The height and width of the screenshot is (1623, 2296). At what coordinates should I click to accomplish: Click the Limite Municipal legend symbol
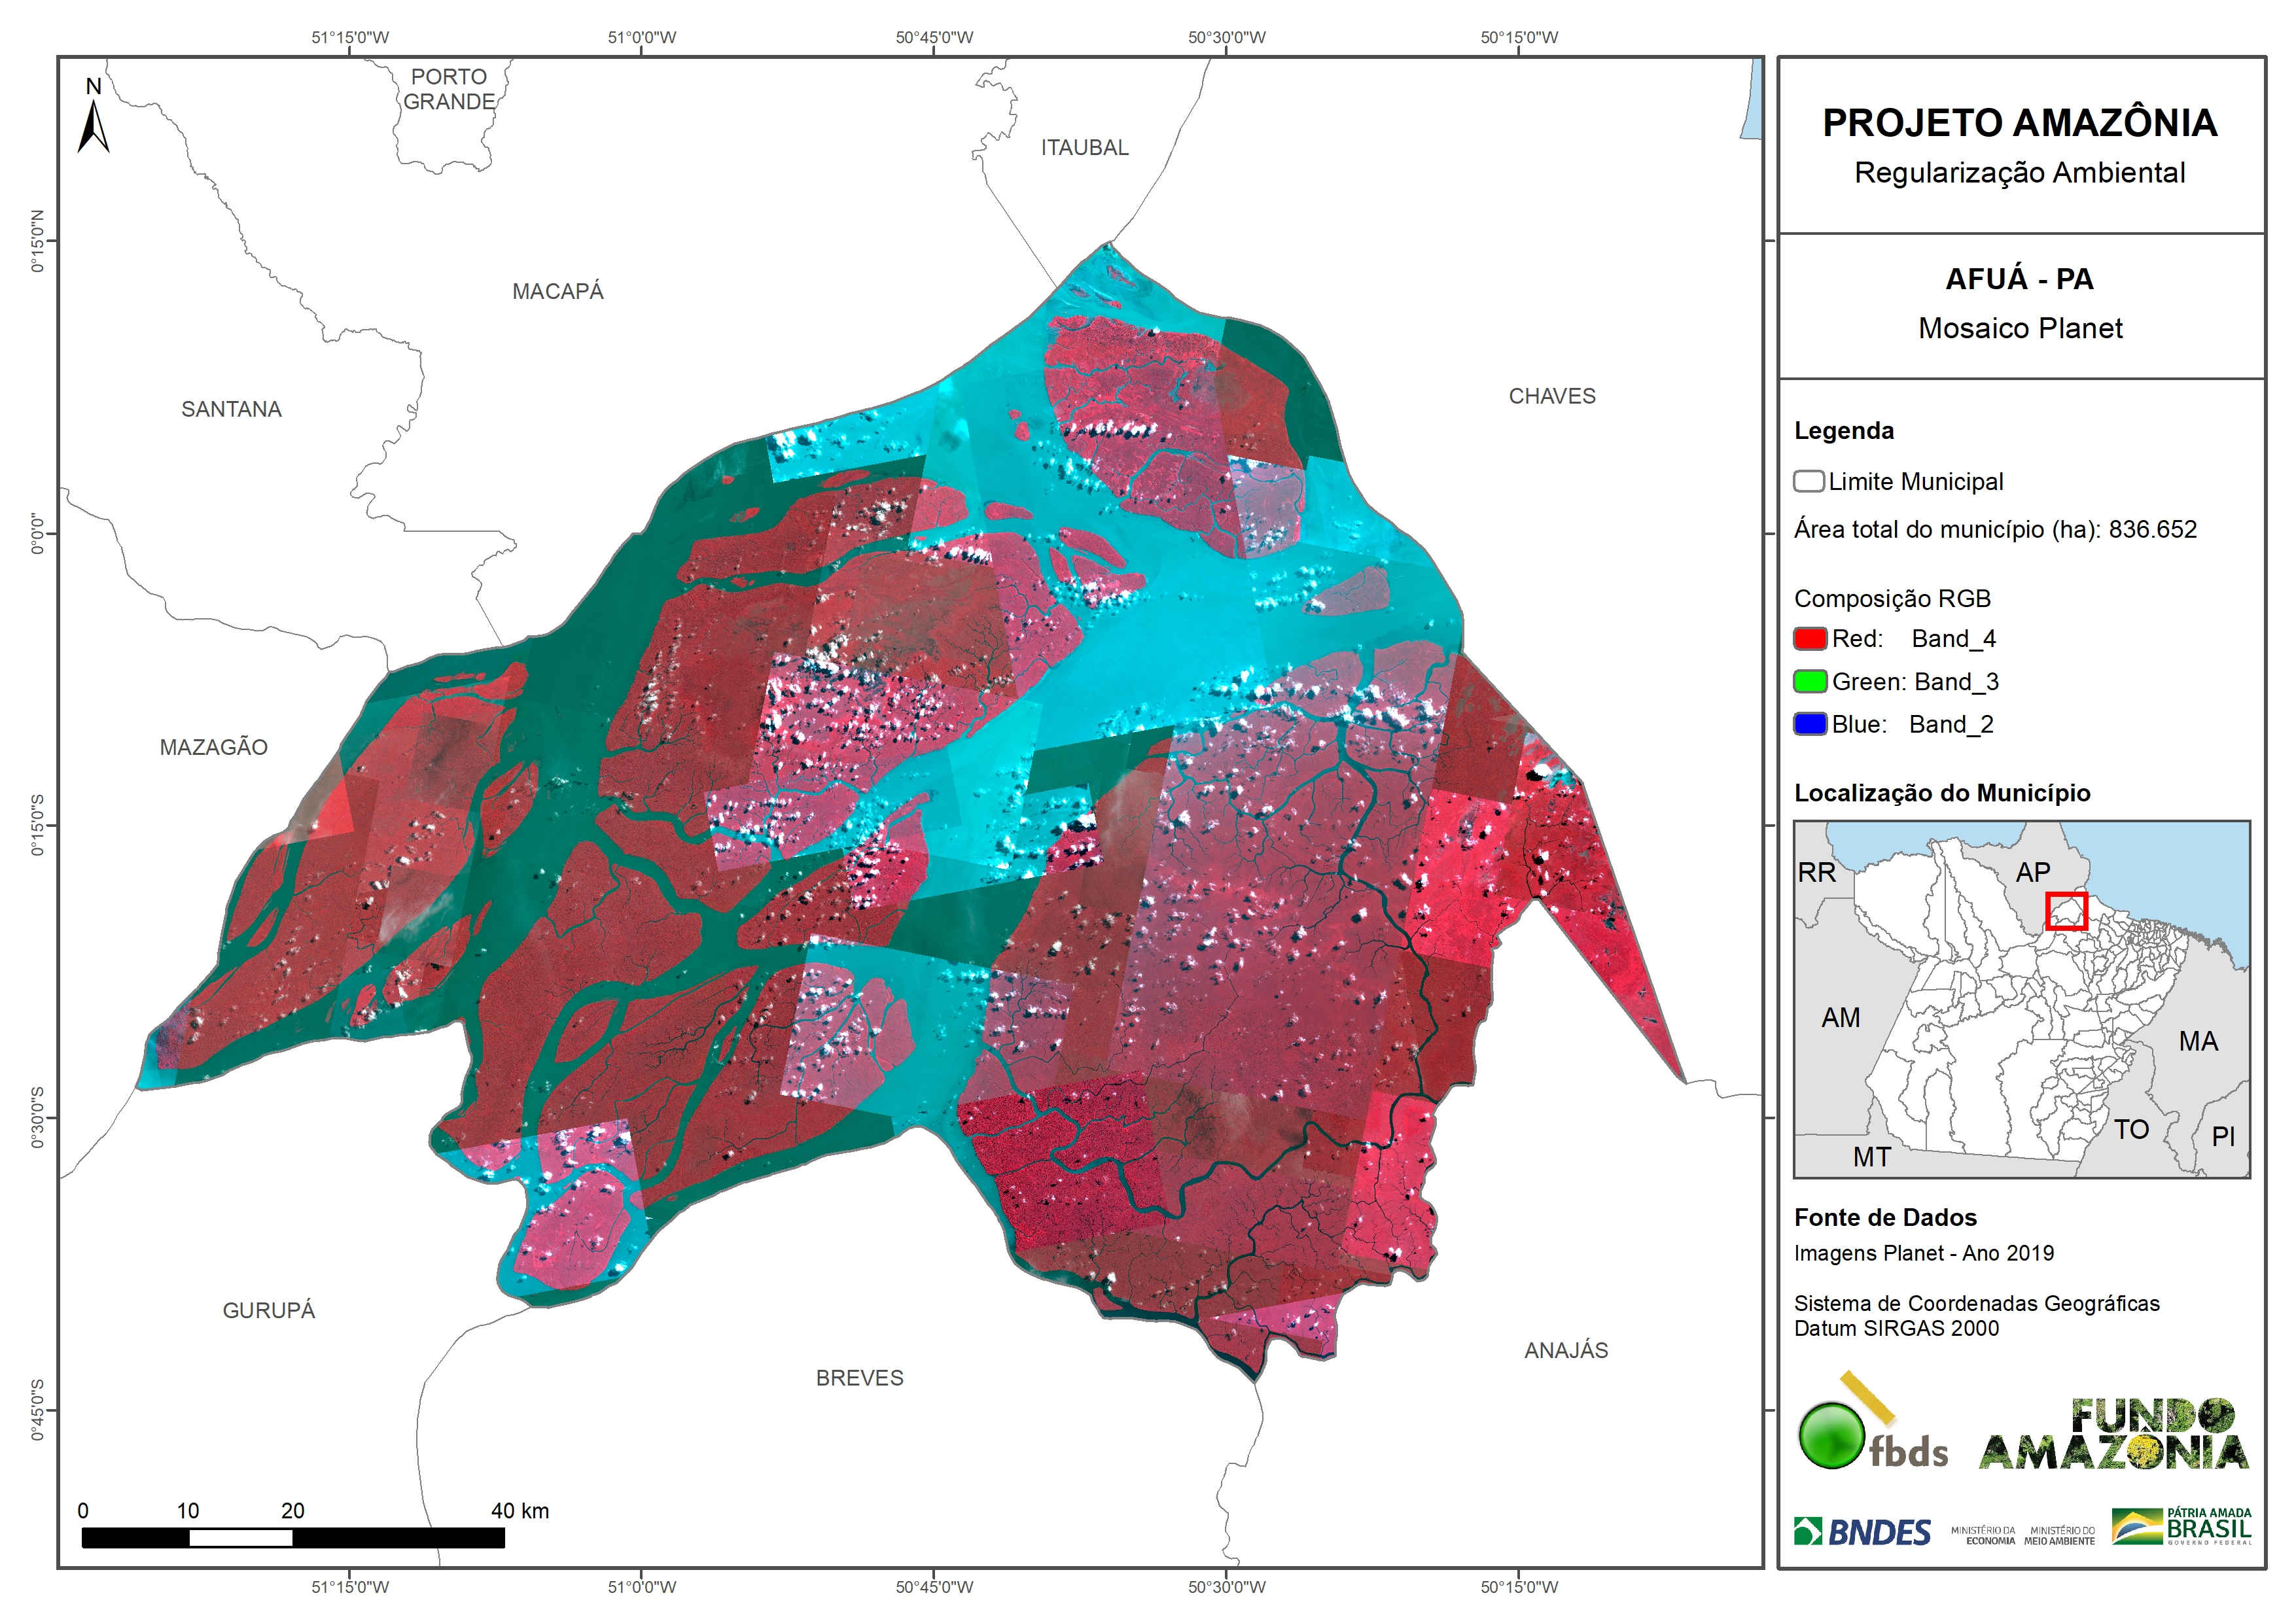point(1808,482)
